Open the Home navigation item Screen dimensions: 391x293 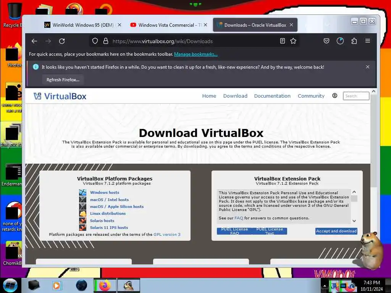coord(209,96)
